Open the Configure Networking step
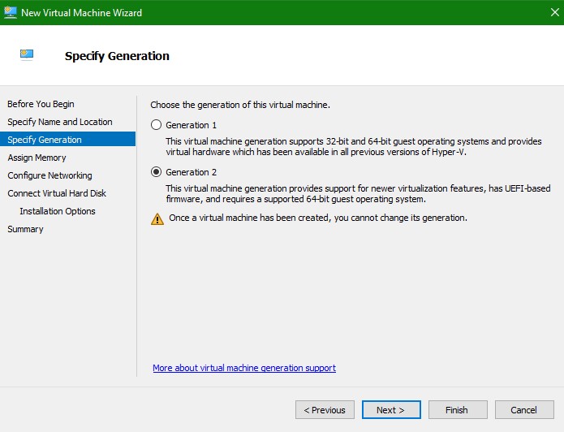The width and height of the screenshot is (564, 432). [x=50, y=175]
